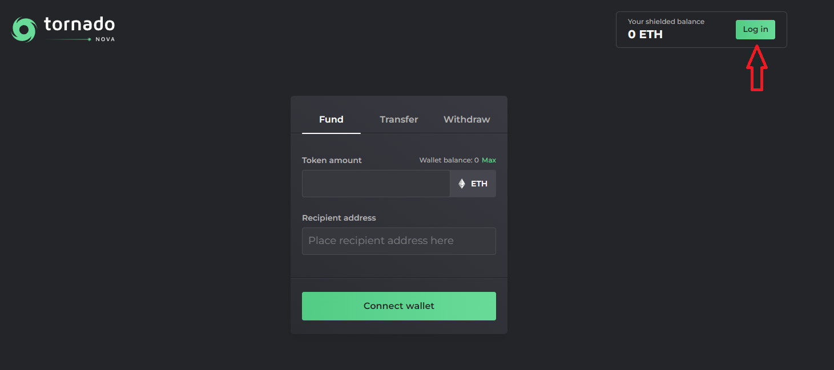This screenshot has height=370, width=834.
Task: Click the Your shielded balance panel
Action: point(701,29)
